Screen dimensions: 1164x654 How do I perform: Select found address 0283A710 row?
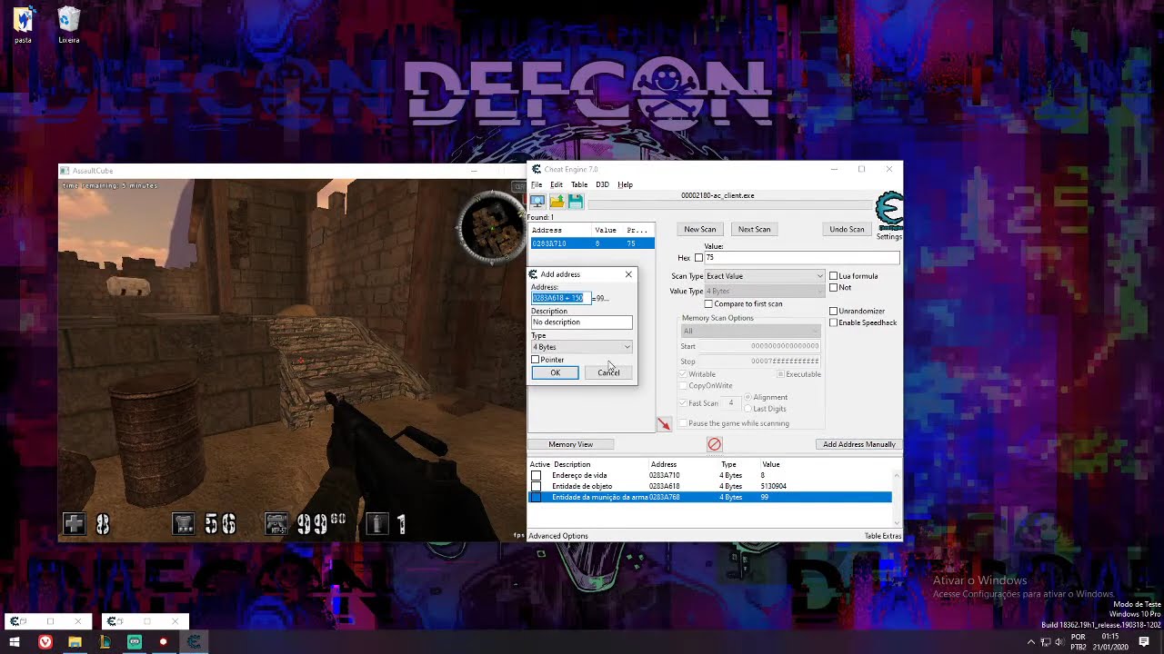pos(591,243)
